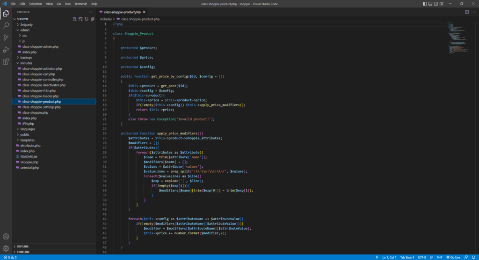The width and height of the screenshot is (479, 260).
Task: Expand the 3rdparty folder
Action: tap(26, 24)
